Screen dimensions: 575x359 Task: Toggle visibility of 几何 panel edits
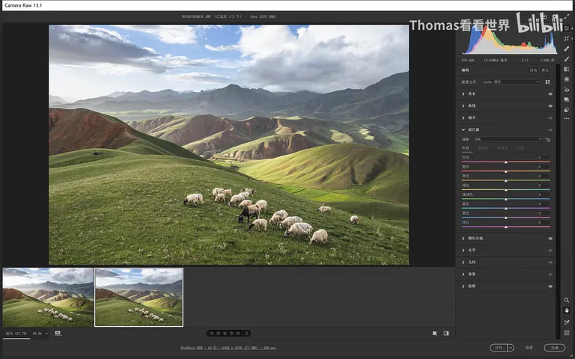click(x=550, y=263)
